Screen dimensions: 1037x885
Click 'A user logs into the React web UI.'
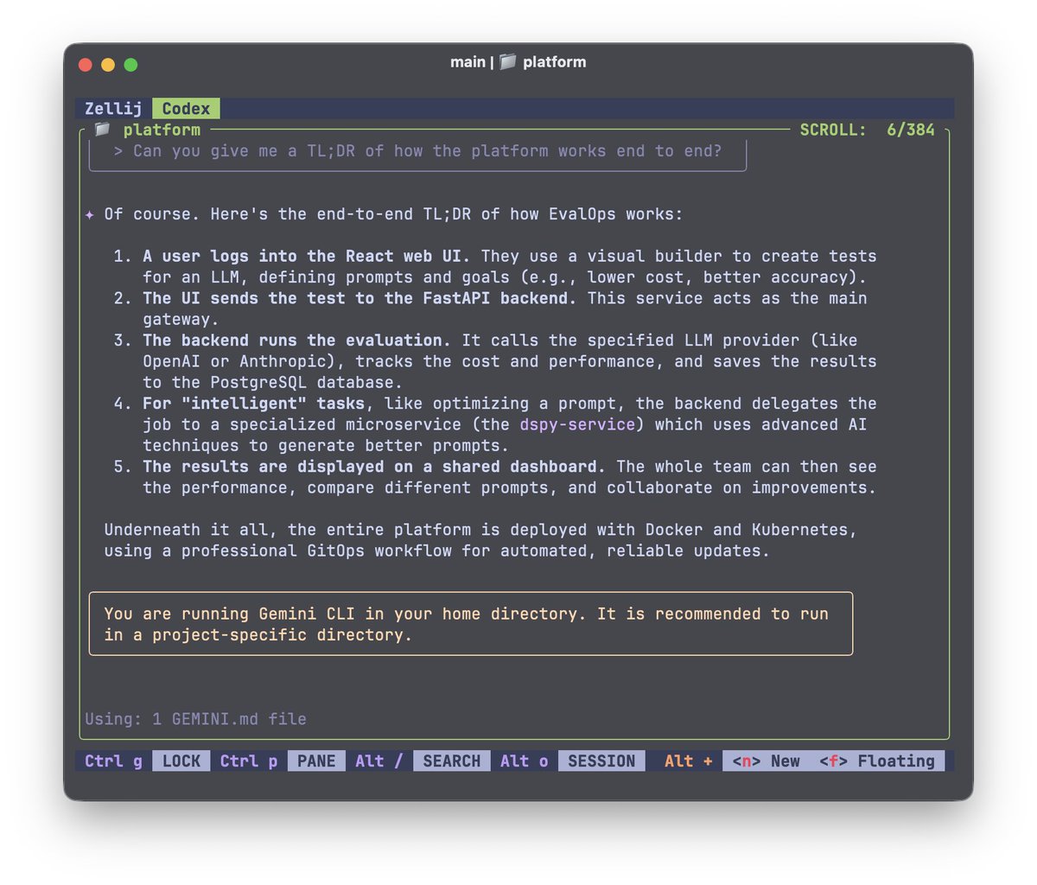[x=307, y=257]
